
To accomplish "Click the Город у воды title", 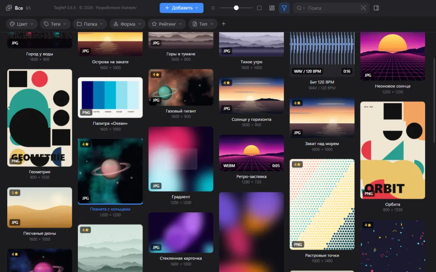I will [x=40, y=54].
